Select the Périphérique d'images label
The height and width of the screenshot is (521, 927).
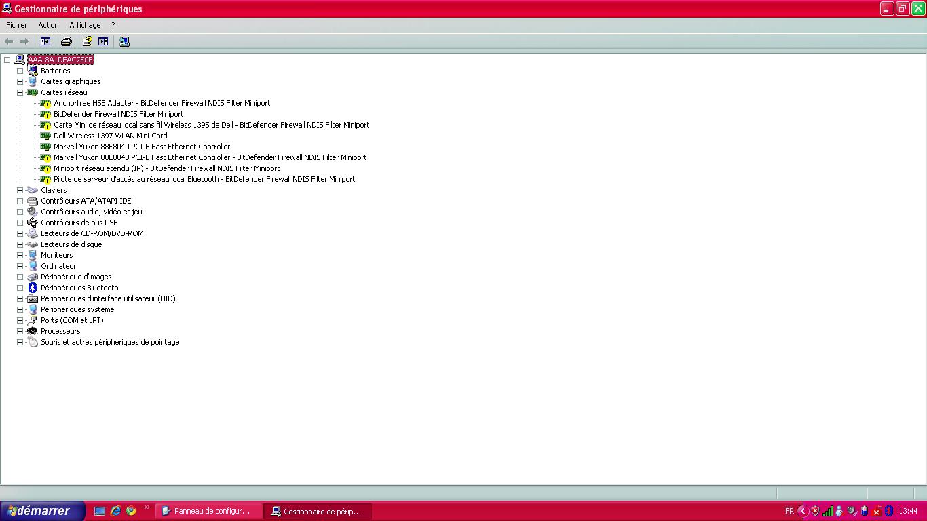coord(76,277)
